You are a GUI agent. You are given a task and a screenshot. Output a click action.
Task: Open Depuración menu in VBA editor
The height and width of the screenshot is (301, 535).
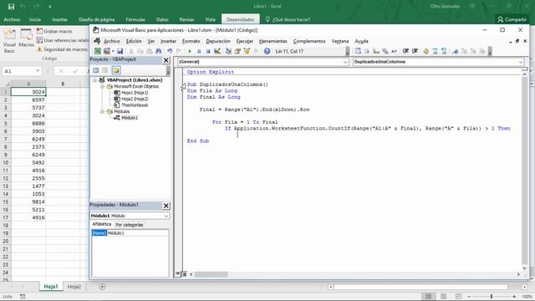[218, 41]
